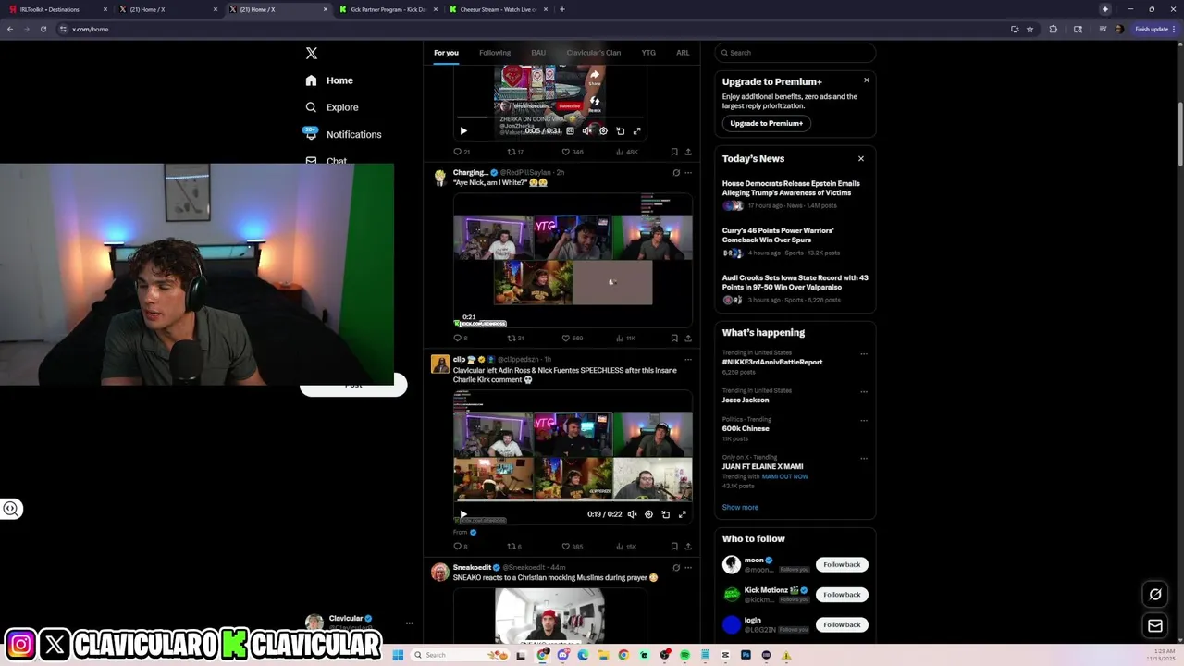1184x666 pixels.
Task: Click the Upgrade to Premium+ button
Action: tap(767, 123)
